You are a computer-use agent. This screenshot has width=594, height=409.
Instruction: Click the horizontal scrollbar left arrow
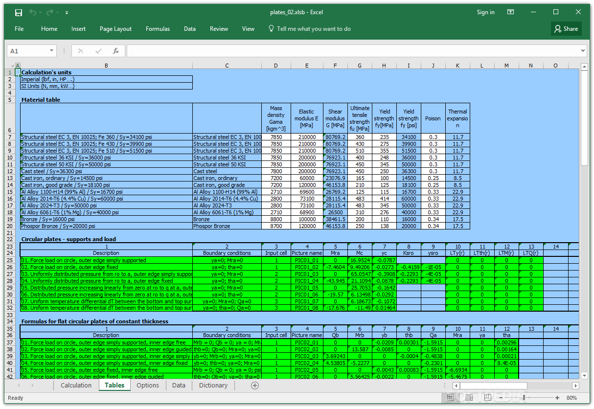pos(455,386)
